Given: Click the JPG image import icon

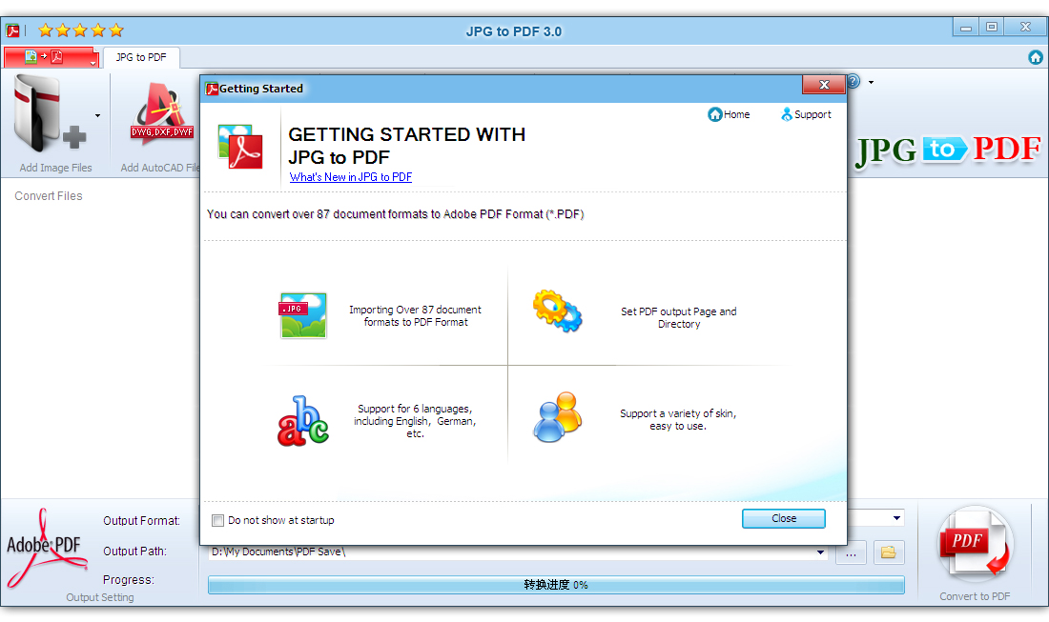Looking at the screenshot, I should tap(303, 315).
